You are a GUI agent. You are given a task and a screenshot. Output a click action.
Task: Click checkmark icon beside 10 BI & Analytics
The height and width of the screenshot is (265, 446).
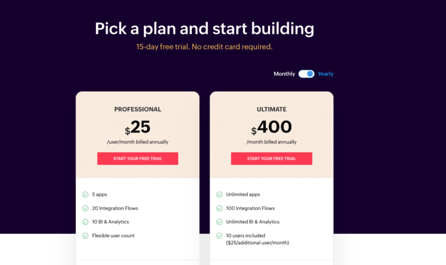click(x=85, y=222)
